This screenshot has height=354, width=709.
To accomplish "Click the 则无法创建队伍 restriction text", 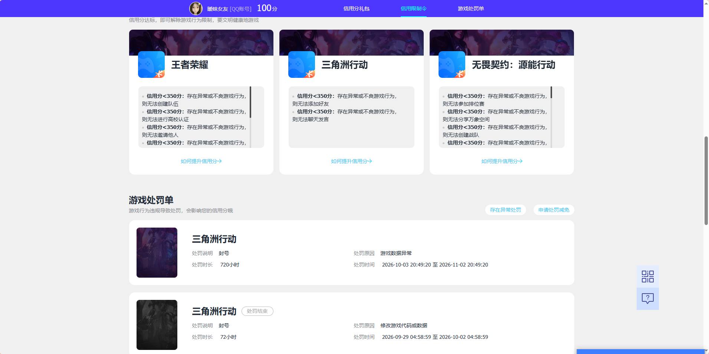I will pos(160,104).
